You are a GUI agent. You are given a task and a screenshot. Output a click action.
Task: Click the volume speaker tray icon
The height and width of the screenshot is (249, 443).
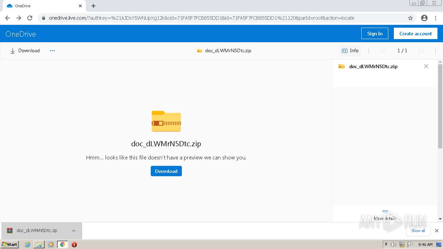394,245
